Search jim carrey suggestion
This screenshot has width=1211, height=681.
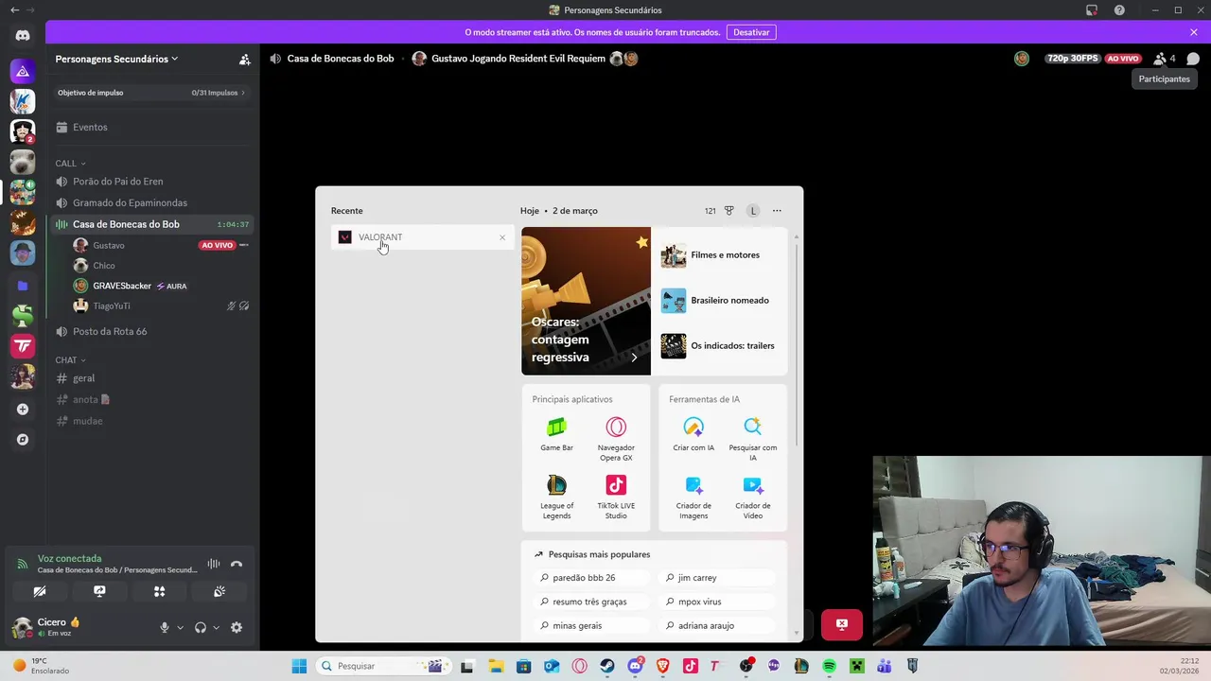pyautogui.click(x=716, y=578)
